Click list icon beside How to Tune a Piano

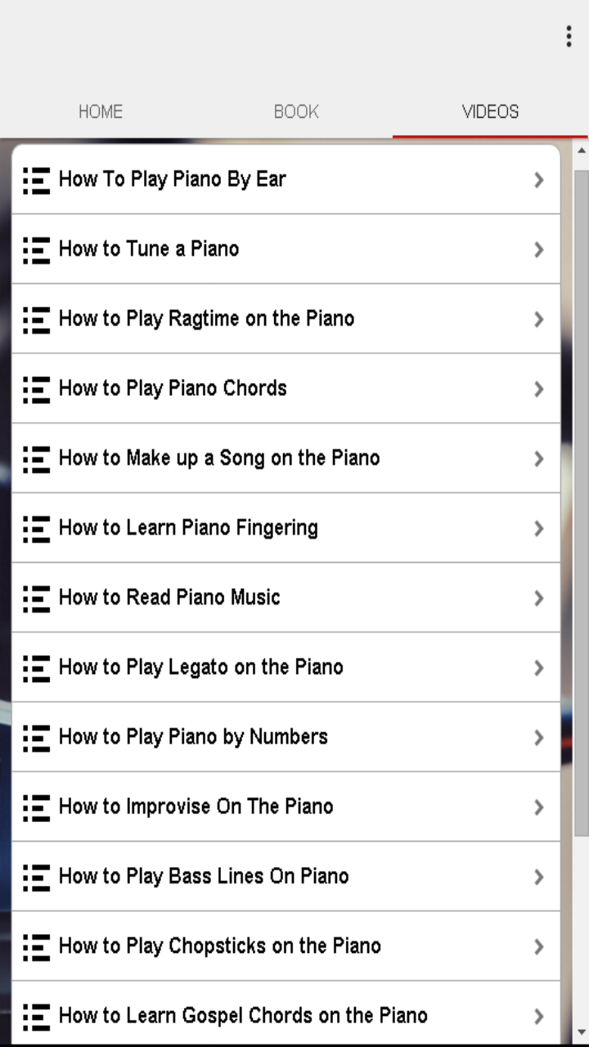coord(36,249)
